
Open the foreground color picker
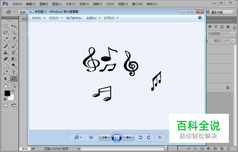[7, 93]
